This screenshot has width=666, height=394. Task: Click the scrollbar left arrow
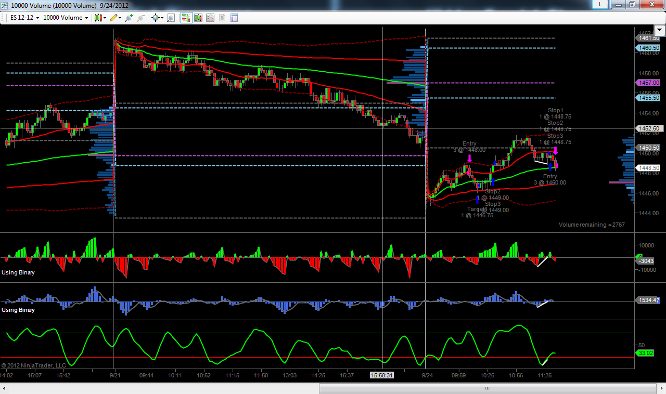point(5,389)
